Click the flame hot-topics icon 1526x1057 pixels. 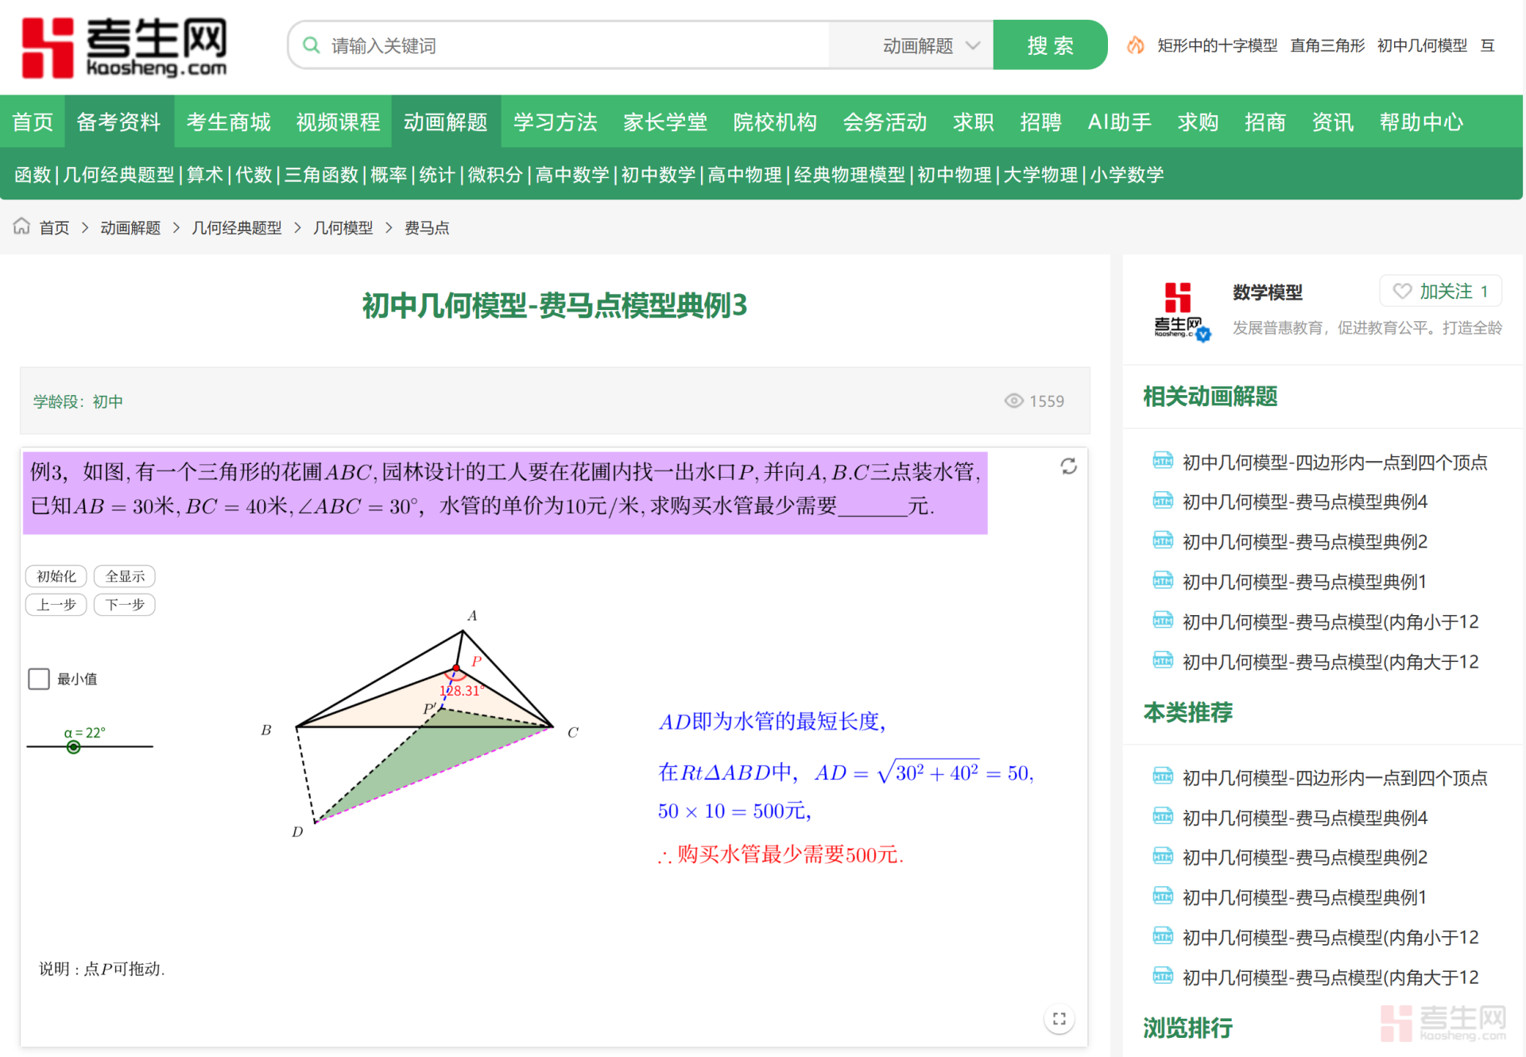click(x=1135, y=45)
